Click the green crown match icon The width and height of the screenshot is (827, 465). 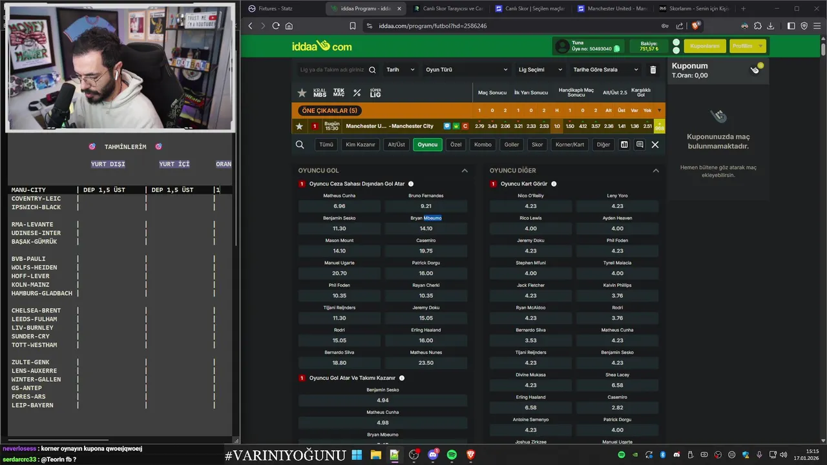tap(456, 126)
